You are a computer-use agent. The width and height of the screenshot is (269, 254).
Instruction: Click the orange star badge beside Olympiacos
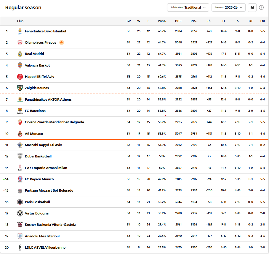[61, 42]
